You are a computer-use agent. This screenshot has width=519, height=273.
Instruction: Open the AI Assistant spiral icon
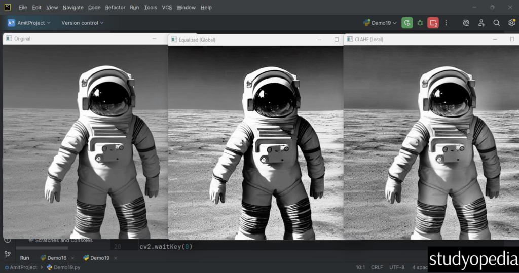point(466,23)
